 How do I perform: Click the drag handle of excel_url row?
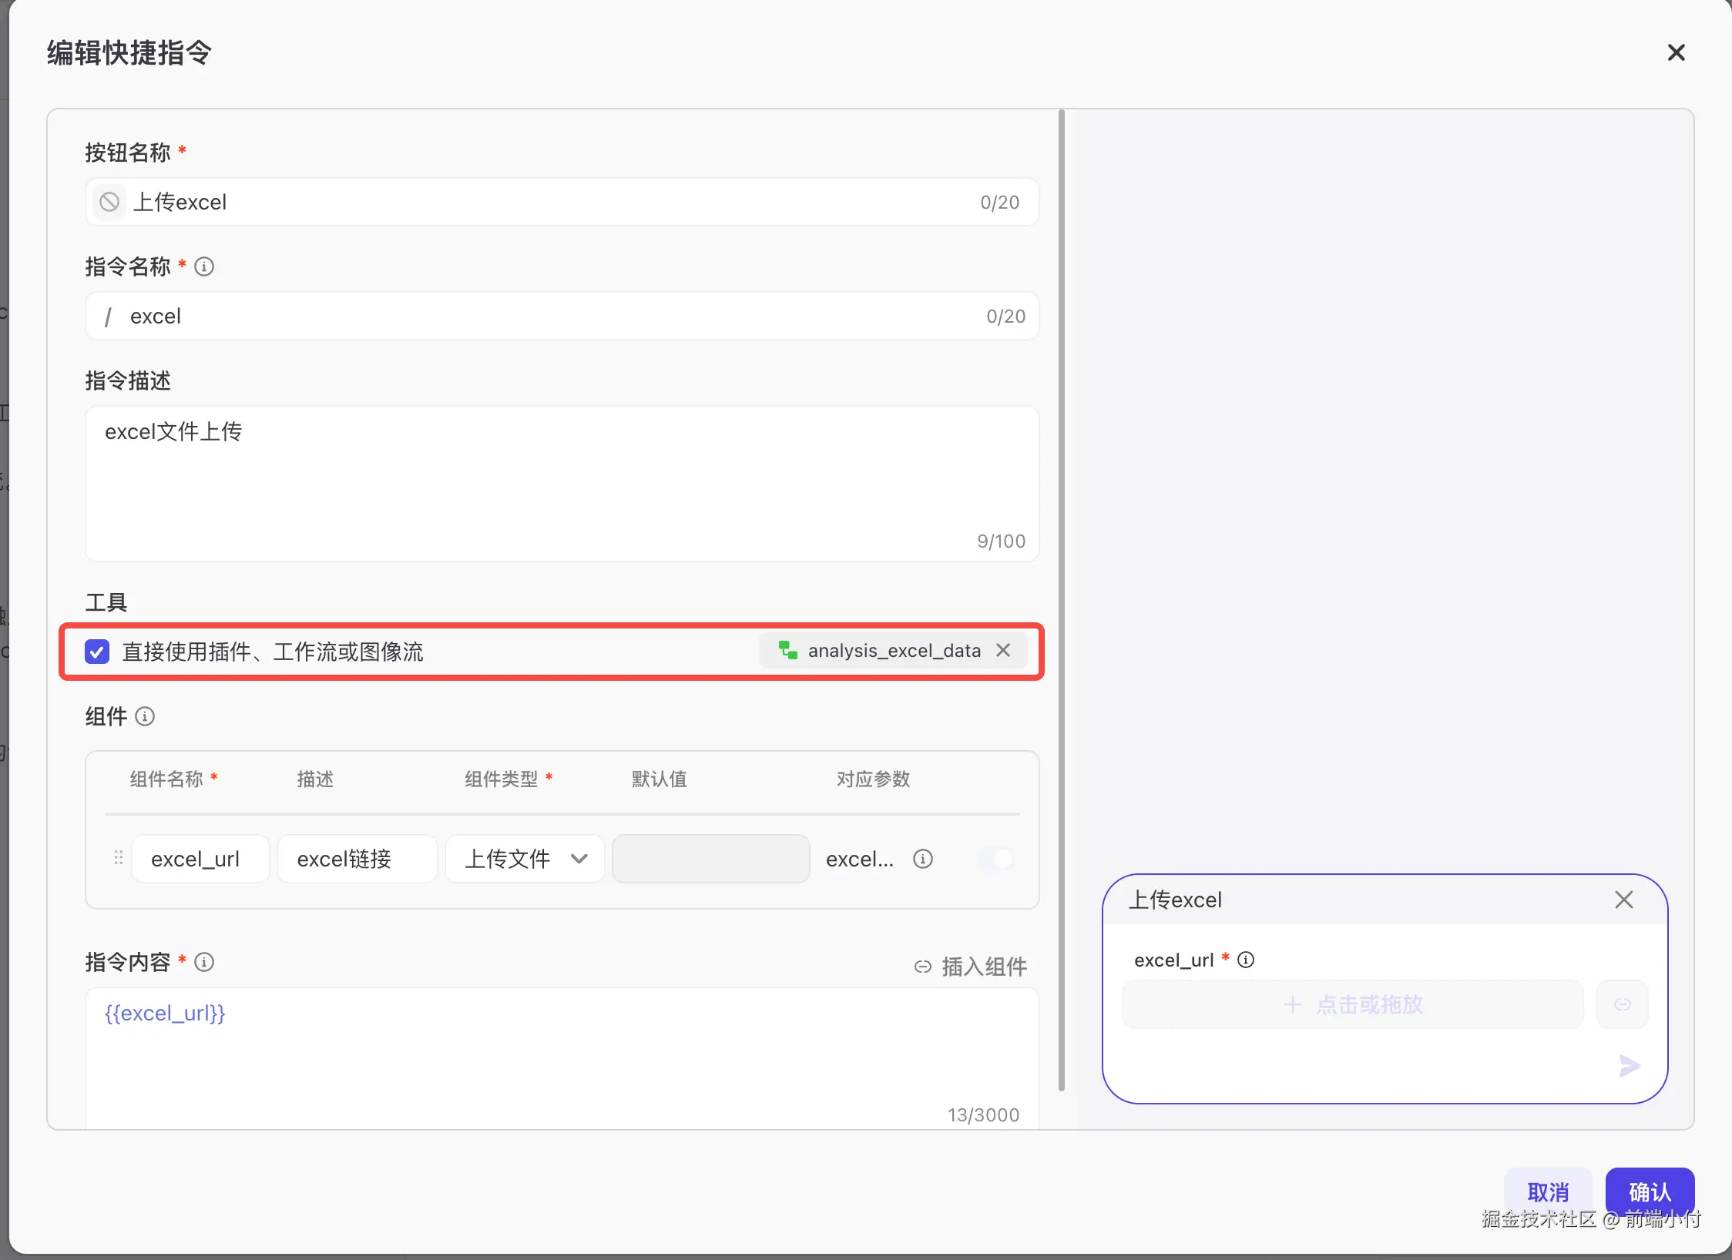[118, 858]
